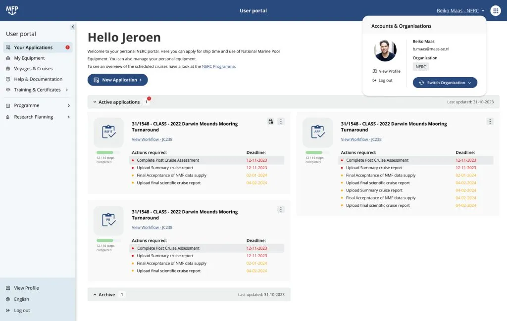Click Upload Summary cruise report on REFIT card

165,168
